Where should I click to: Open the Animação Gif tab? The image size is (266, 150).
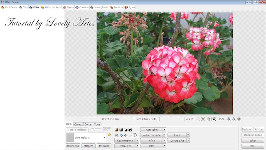click(99, 7)
